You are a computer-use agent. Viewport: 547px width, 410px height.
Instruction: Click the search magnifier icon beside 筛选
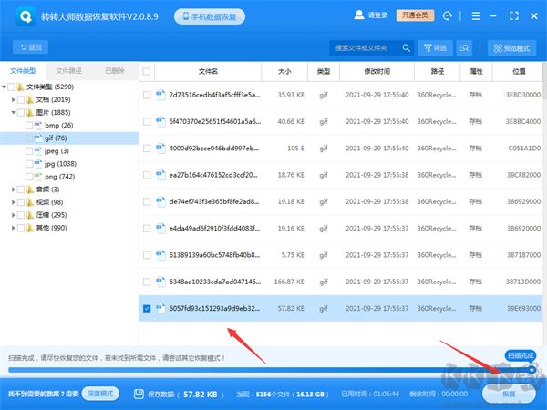point(466,47)
